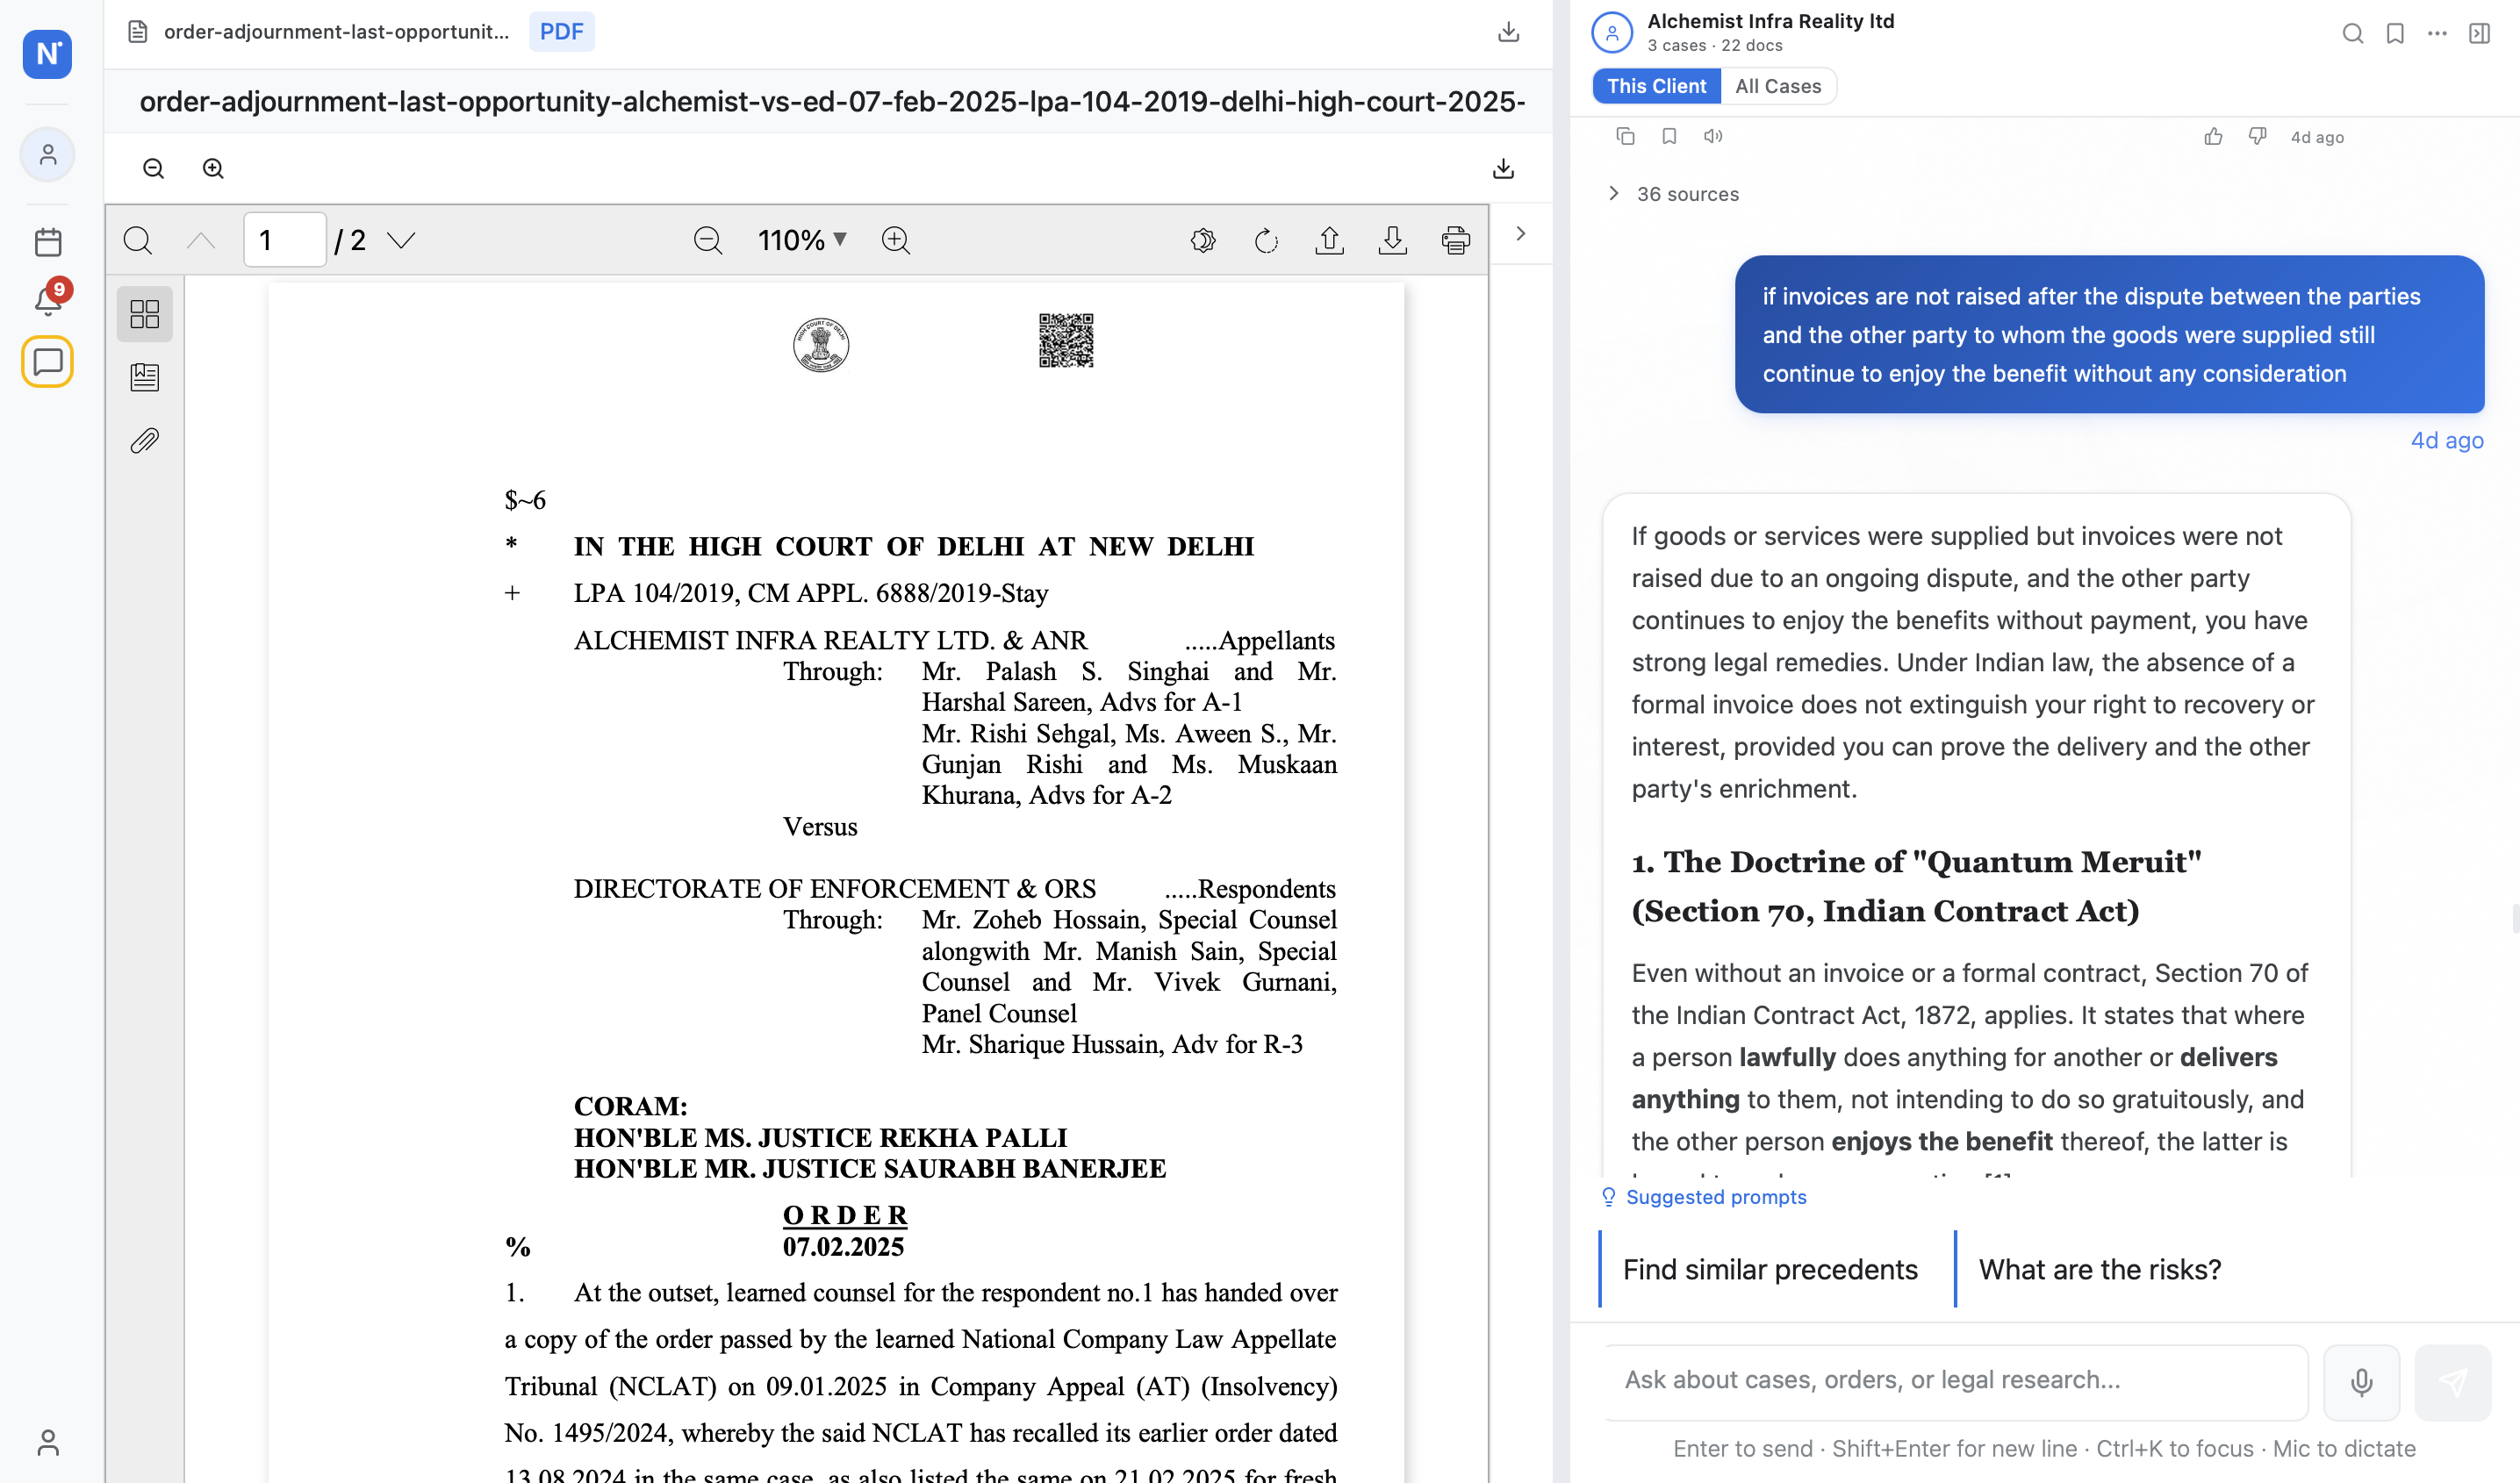Read the response aloud via speaker icon
This screenshot has width=2520, height=1483.
[1713, 136]
